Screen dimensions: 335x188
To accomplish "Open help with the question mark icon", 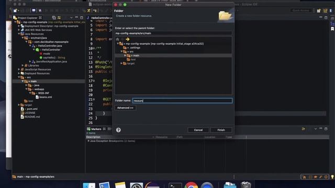I will point(118,130).
